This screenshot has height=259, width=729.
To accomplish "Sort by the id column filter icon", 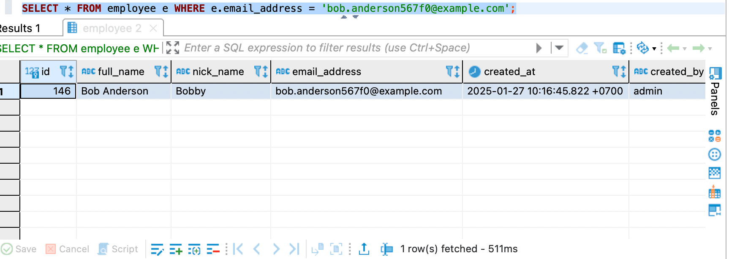I will tap(67, 72).
